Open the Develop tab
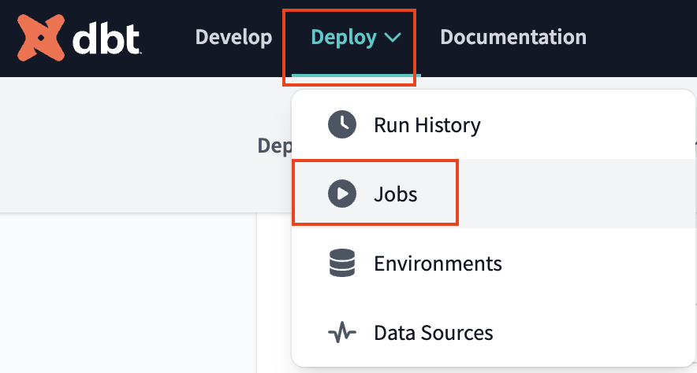 234,37
